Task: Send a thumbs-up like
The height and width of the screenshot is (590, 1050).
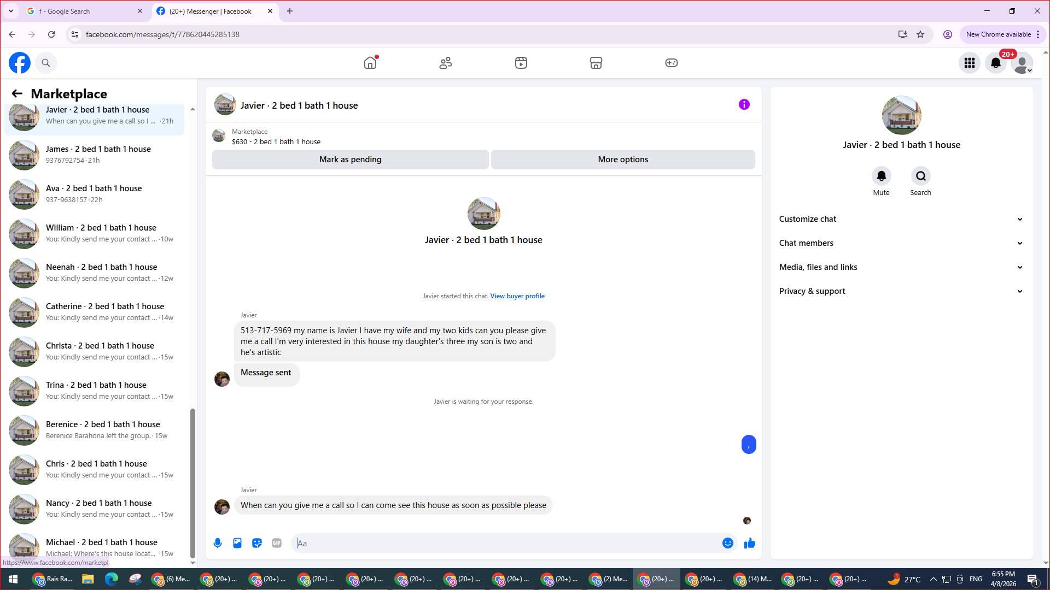Action: [749, 543]
